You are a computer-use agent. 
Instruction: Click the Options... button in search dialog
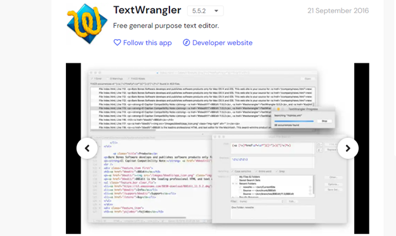pyautogui.click(x=333, y=184)
